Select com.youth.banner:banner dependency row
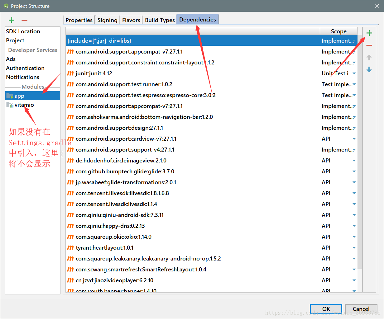 click(x=211, y=290)
